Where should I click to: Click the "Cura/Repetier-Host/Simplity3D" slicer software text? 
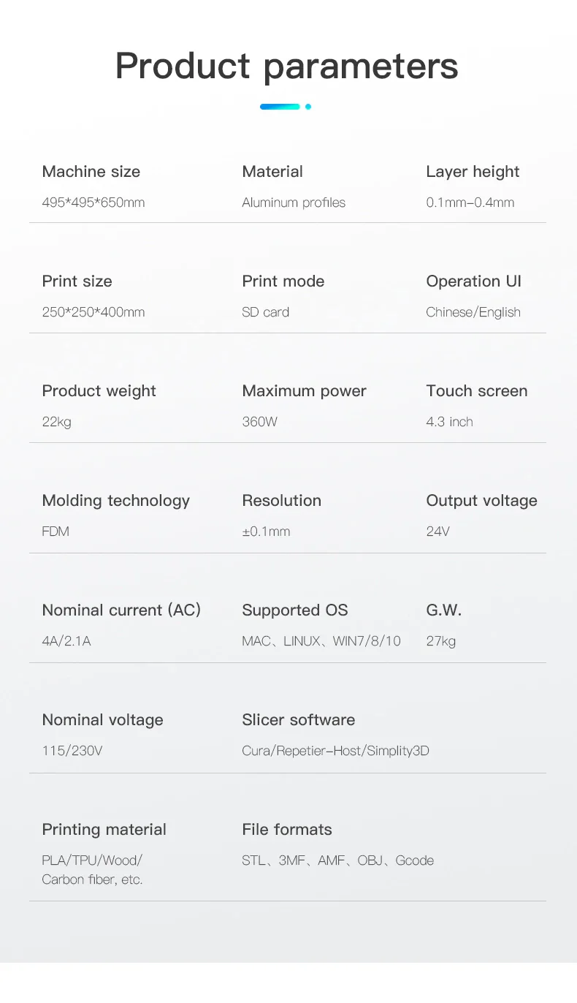(x=335, y=751)
